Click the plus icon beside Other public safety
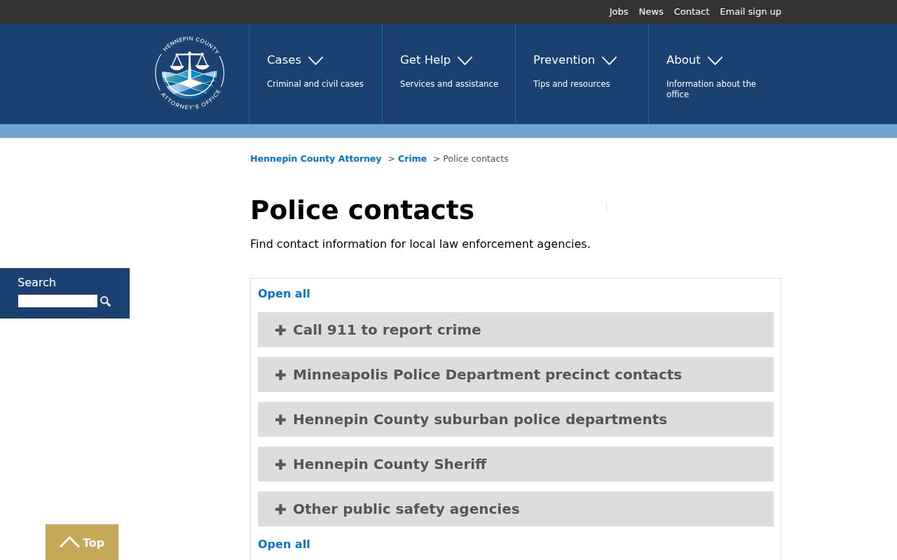The image size is (897, 560). 280,509
